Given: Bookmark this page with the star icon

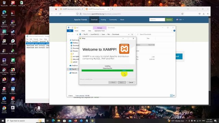Looking at the screenshot, I should pyautogui.click(x=182, y=14).
